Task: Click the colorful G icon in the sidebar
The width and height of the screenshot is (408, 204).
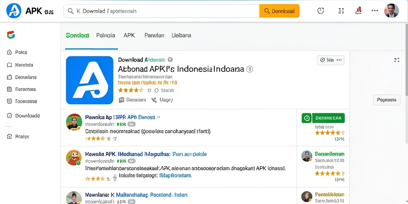Action: tap(11, 35)
